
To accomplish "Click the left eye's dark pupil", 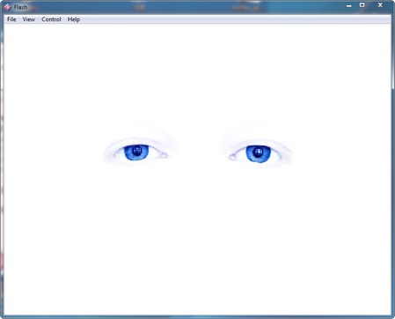I will [136, 151].
